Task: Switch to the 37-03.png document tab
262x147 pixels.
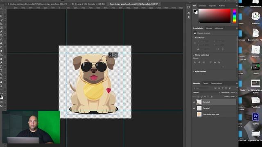Action: 88,4
